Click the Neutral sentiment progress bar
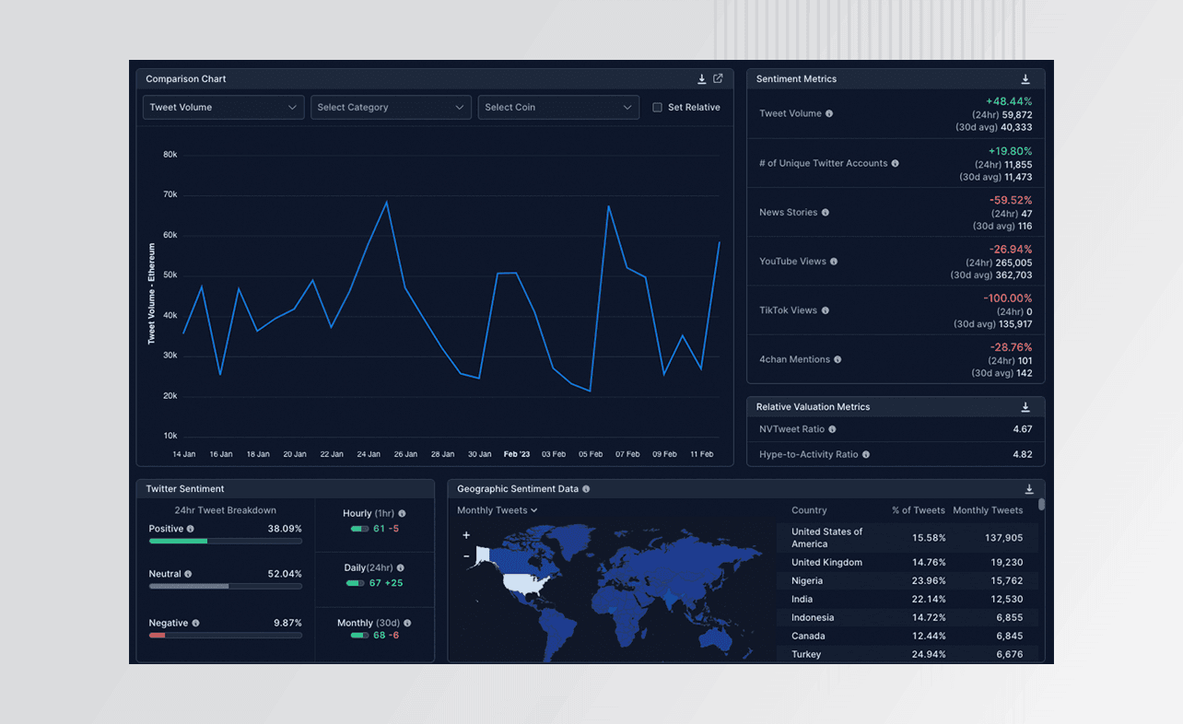 point(226,587)
